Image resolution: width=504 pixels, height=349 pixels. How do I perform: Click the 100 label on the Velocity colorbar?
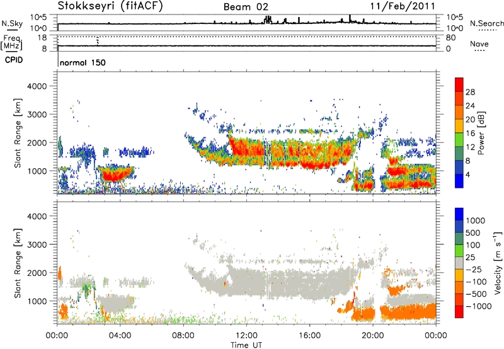(473, 245)
